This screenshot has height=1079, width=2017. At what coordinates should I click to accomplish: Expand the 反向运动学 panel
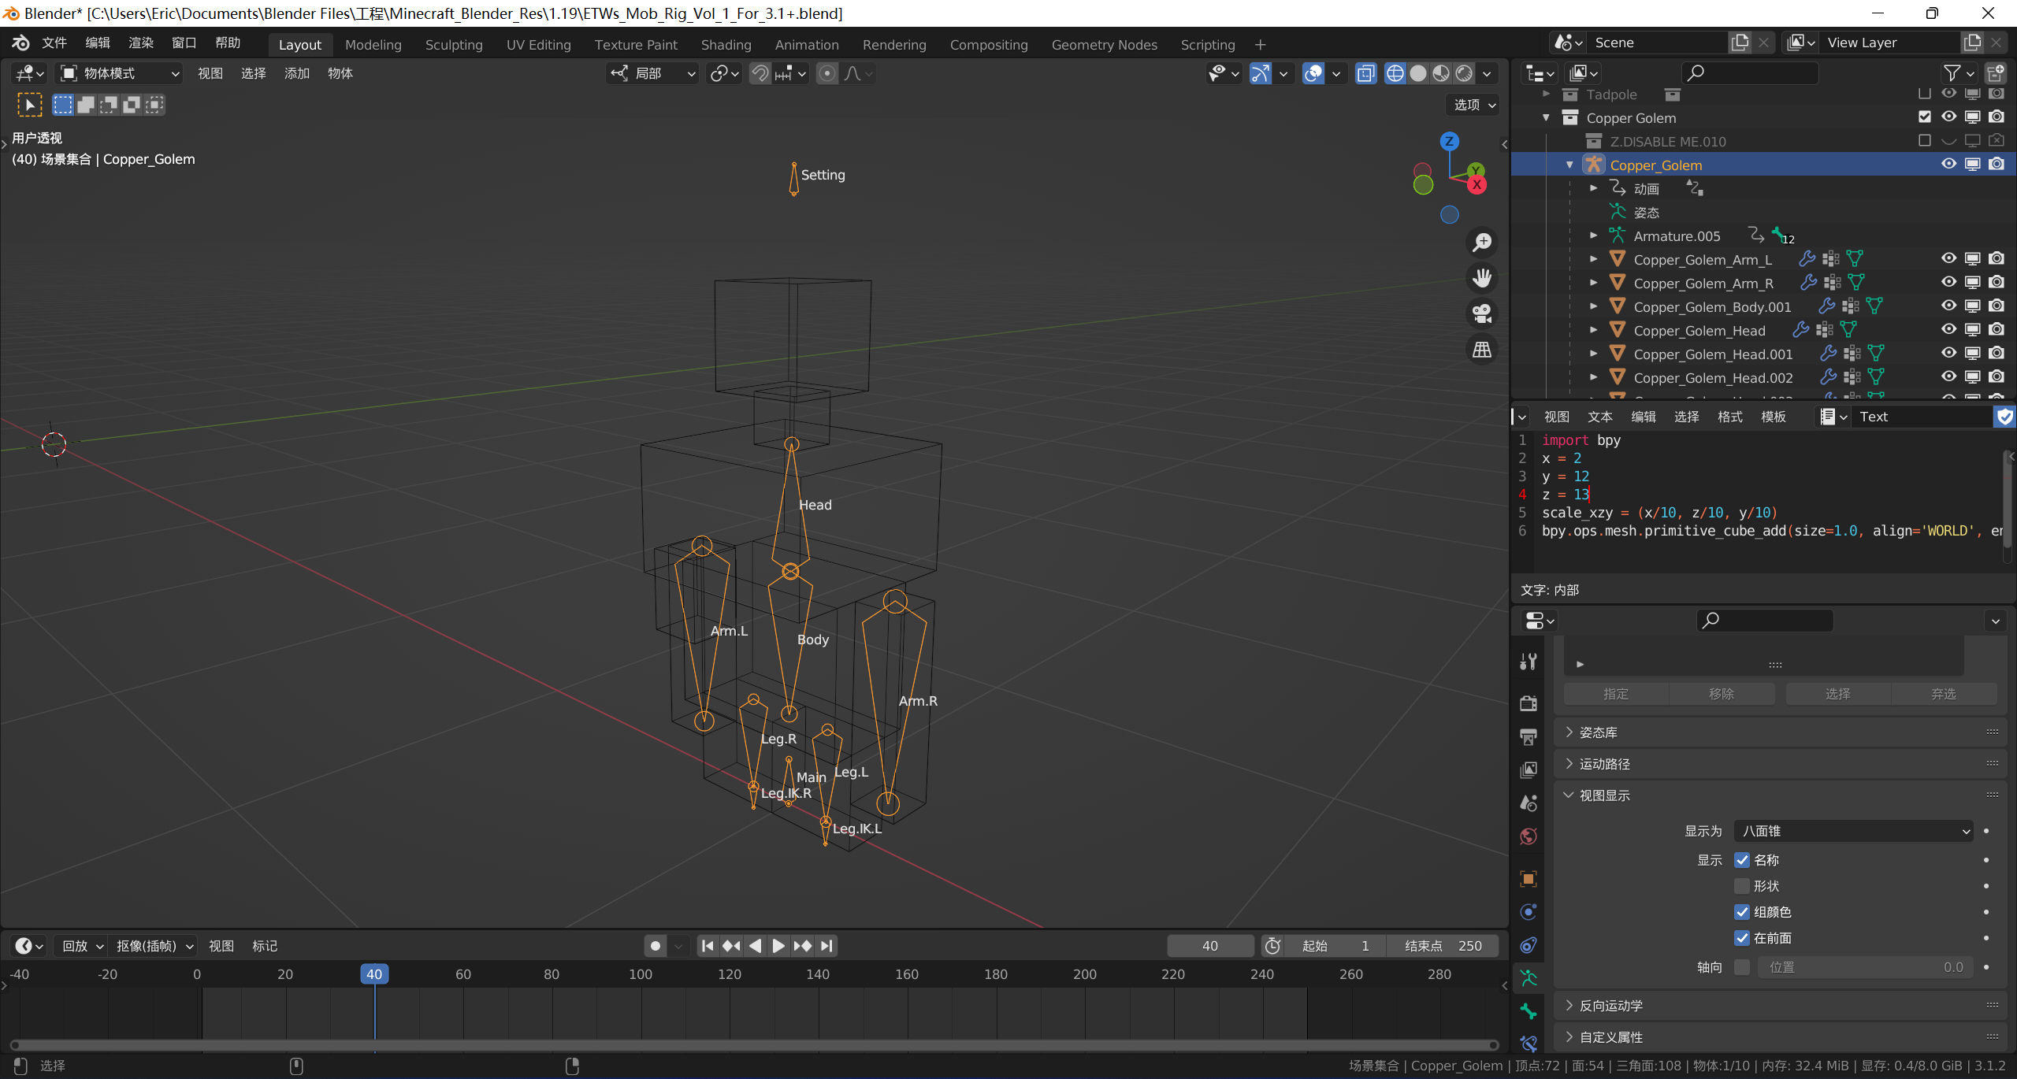tap(1610, 1006)
